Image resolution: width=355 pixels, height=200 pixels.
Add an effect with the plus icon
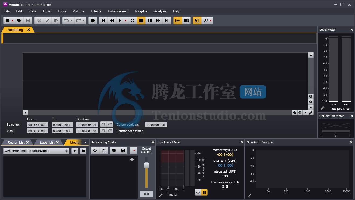(x=132, y=160)
